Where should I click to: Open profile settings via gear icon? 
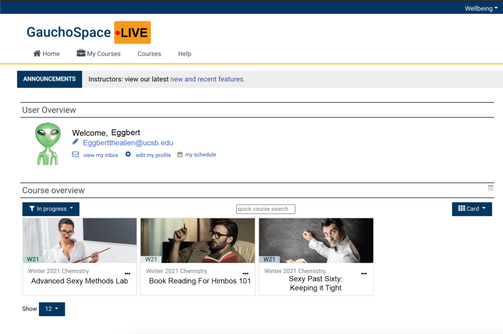point(128,154)
